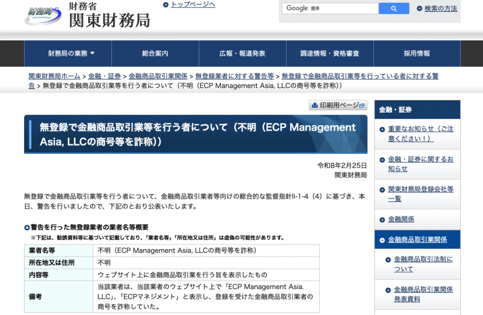This screenshot has height=315, width=483.
Task: Open sidebar link 関東財務局登録会社等一覧
Action: (420, 194)
